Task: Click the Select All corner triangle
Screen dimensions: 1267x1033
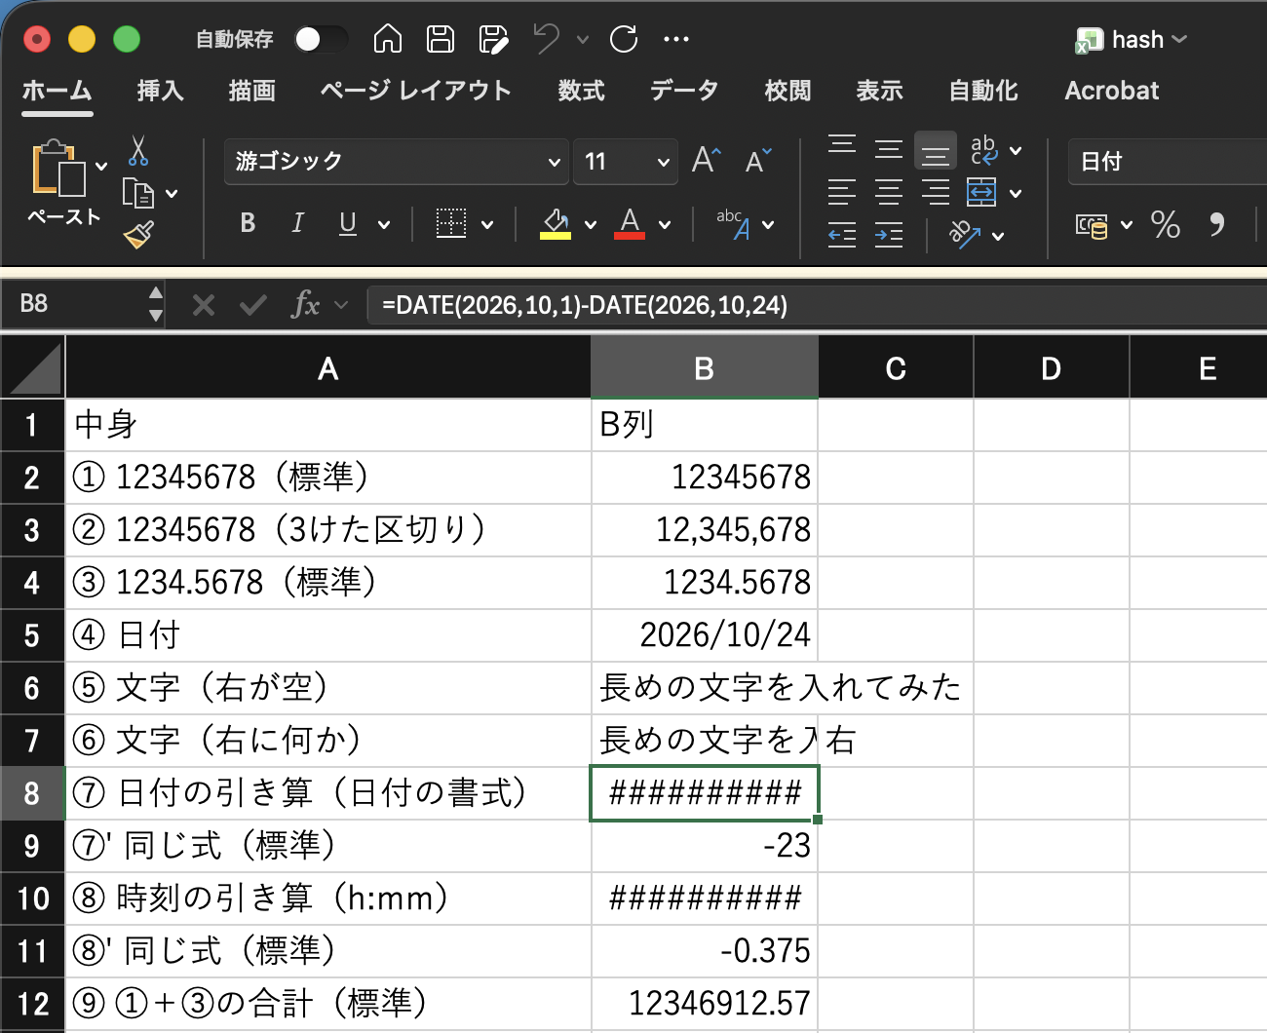Action: 33,367
